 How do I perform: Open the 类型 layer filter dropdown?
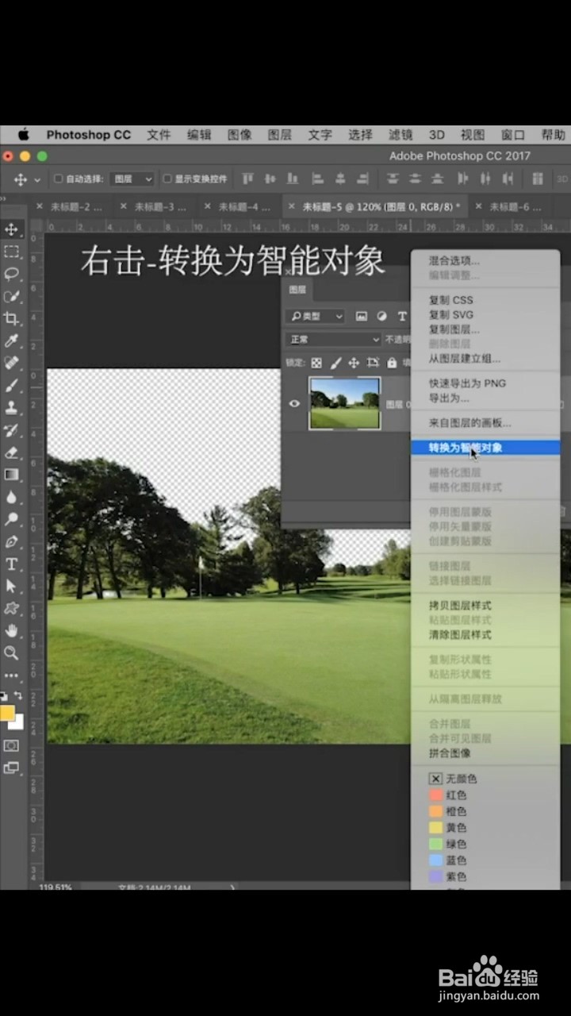[316, 316]
